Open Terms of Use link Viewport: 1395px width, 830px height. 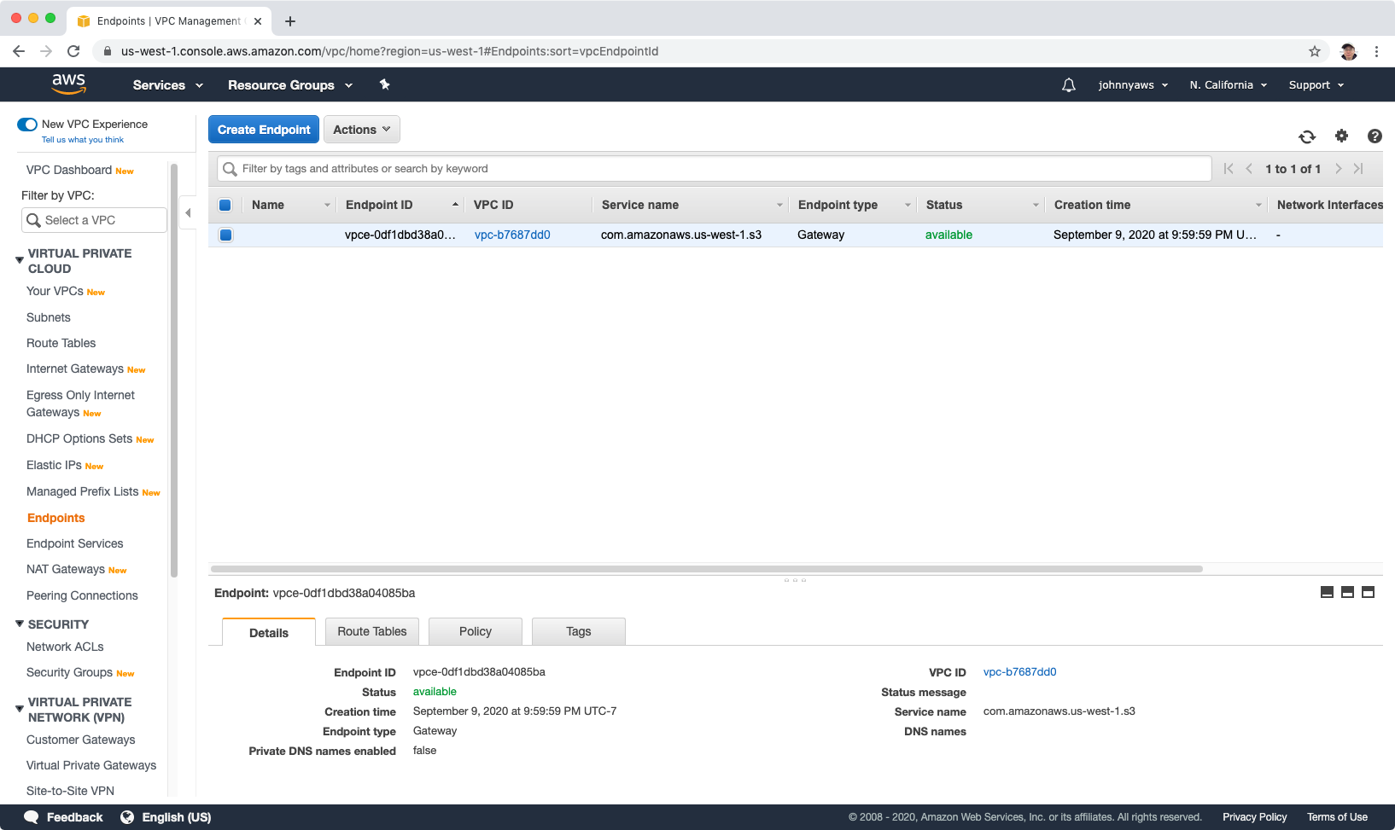tap(1337, 817)
